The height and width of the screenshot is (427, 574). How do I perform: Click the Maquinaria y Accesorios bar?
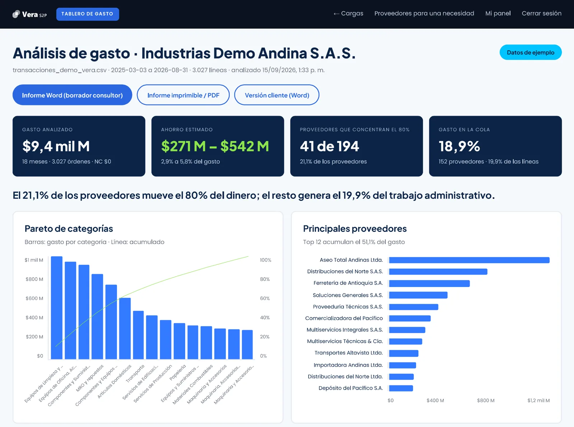220,344
